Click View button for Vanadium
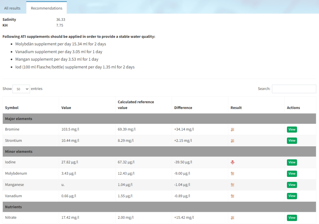Image resolution: width=319 pixels, height=224 pixels. click(x=292, y=196)
